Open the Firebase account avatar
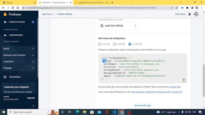The width and height of the screenshot is (205, 115). tap(196, 14)
